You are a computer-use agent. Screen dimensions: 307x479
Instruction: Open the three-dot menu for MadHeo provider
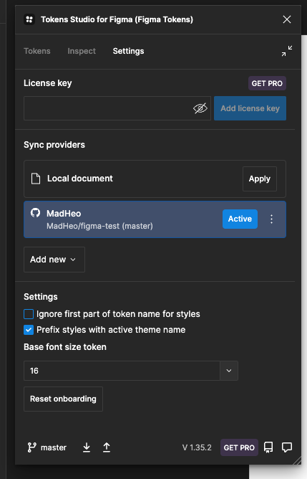click(x=271, y=219)
